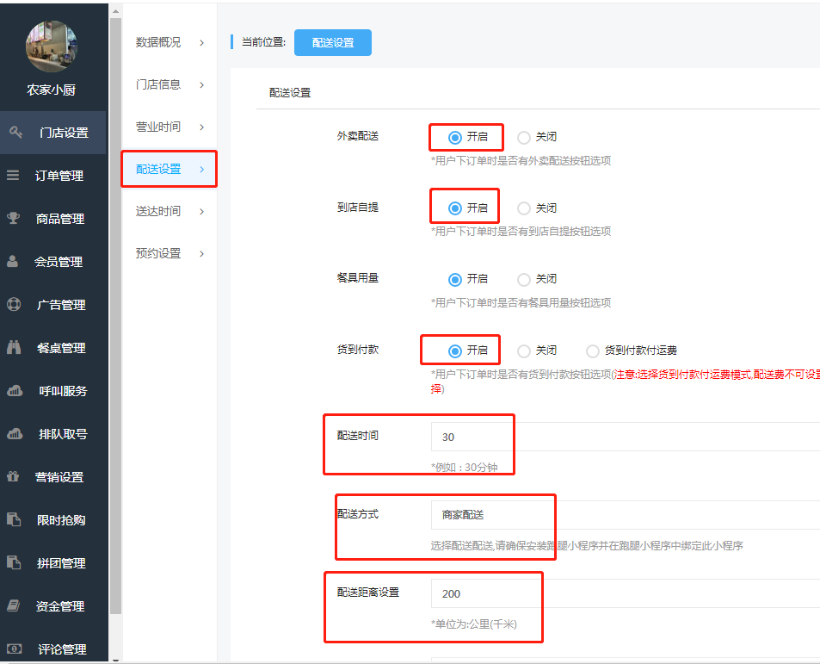Click the 限时抢购 menu label
820x664 pixels.
(61, 520)
